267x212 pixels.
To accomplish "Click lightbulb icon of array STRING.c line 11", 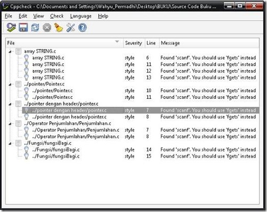I will tap(26, 64).
